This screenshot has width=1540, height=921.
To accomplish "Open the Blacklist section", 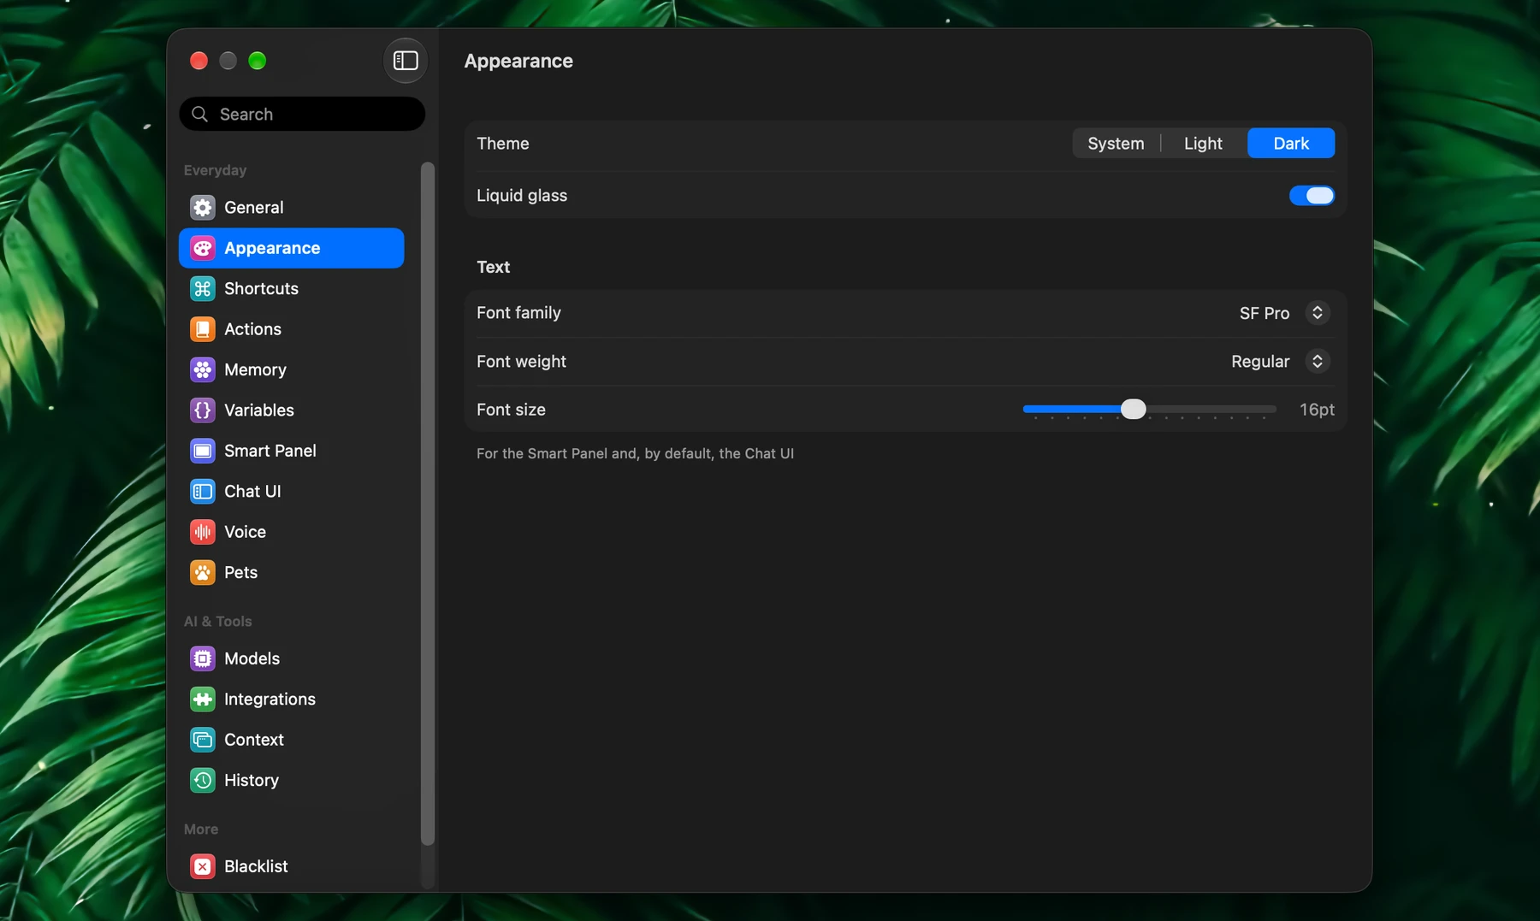I will pos(291,867).
